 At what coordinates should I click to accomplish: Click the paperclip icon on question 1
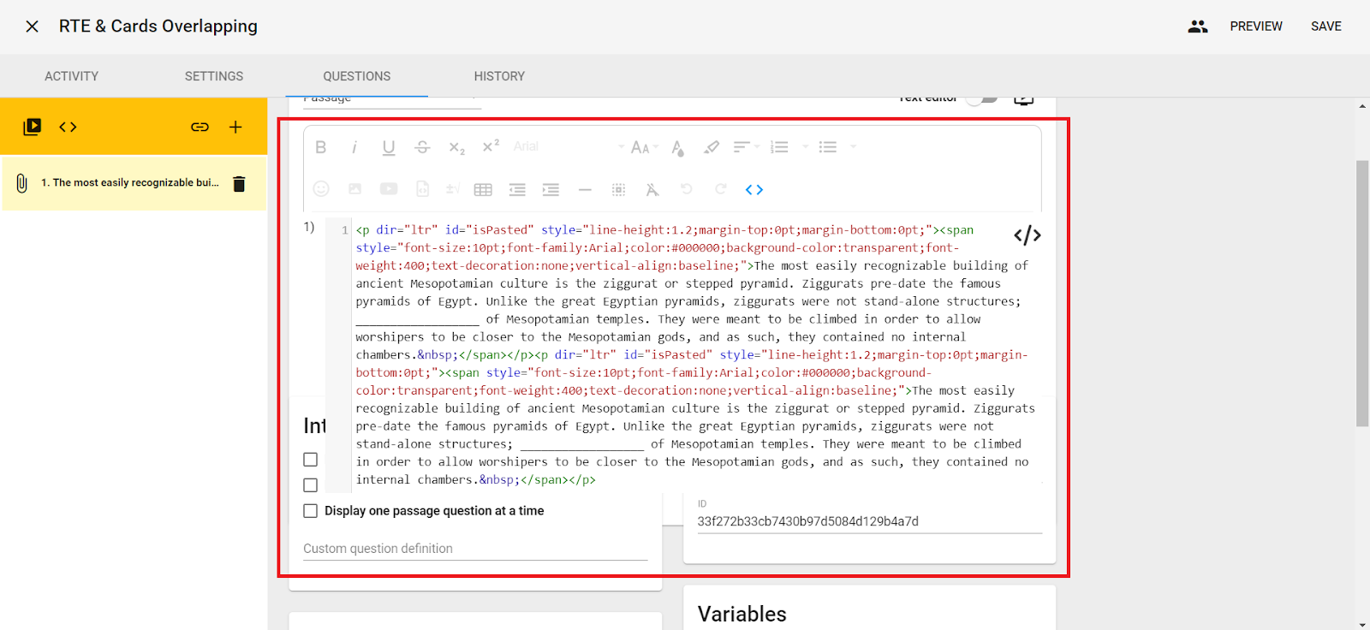click(x=21, y=183)
